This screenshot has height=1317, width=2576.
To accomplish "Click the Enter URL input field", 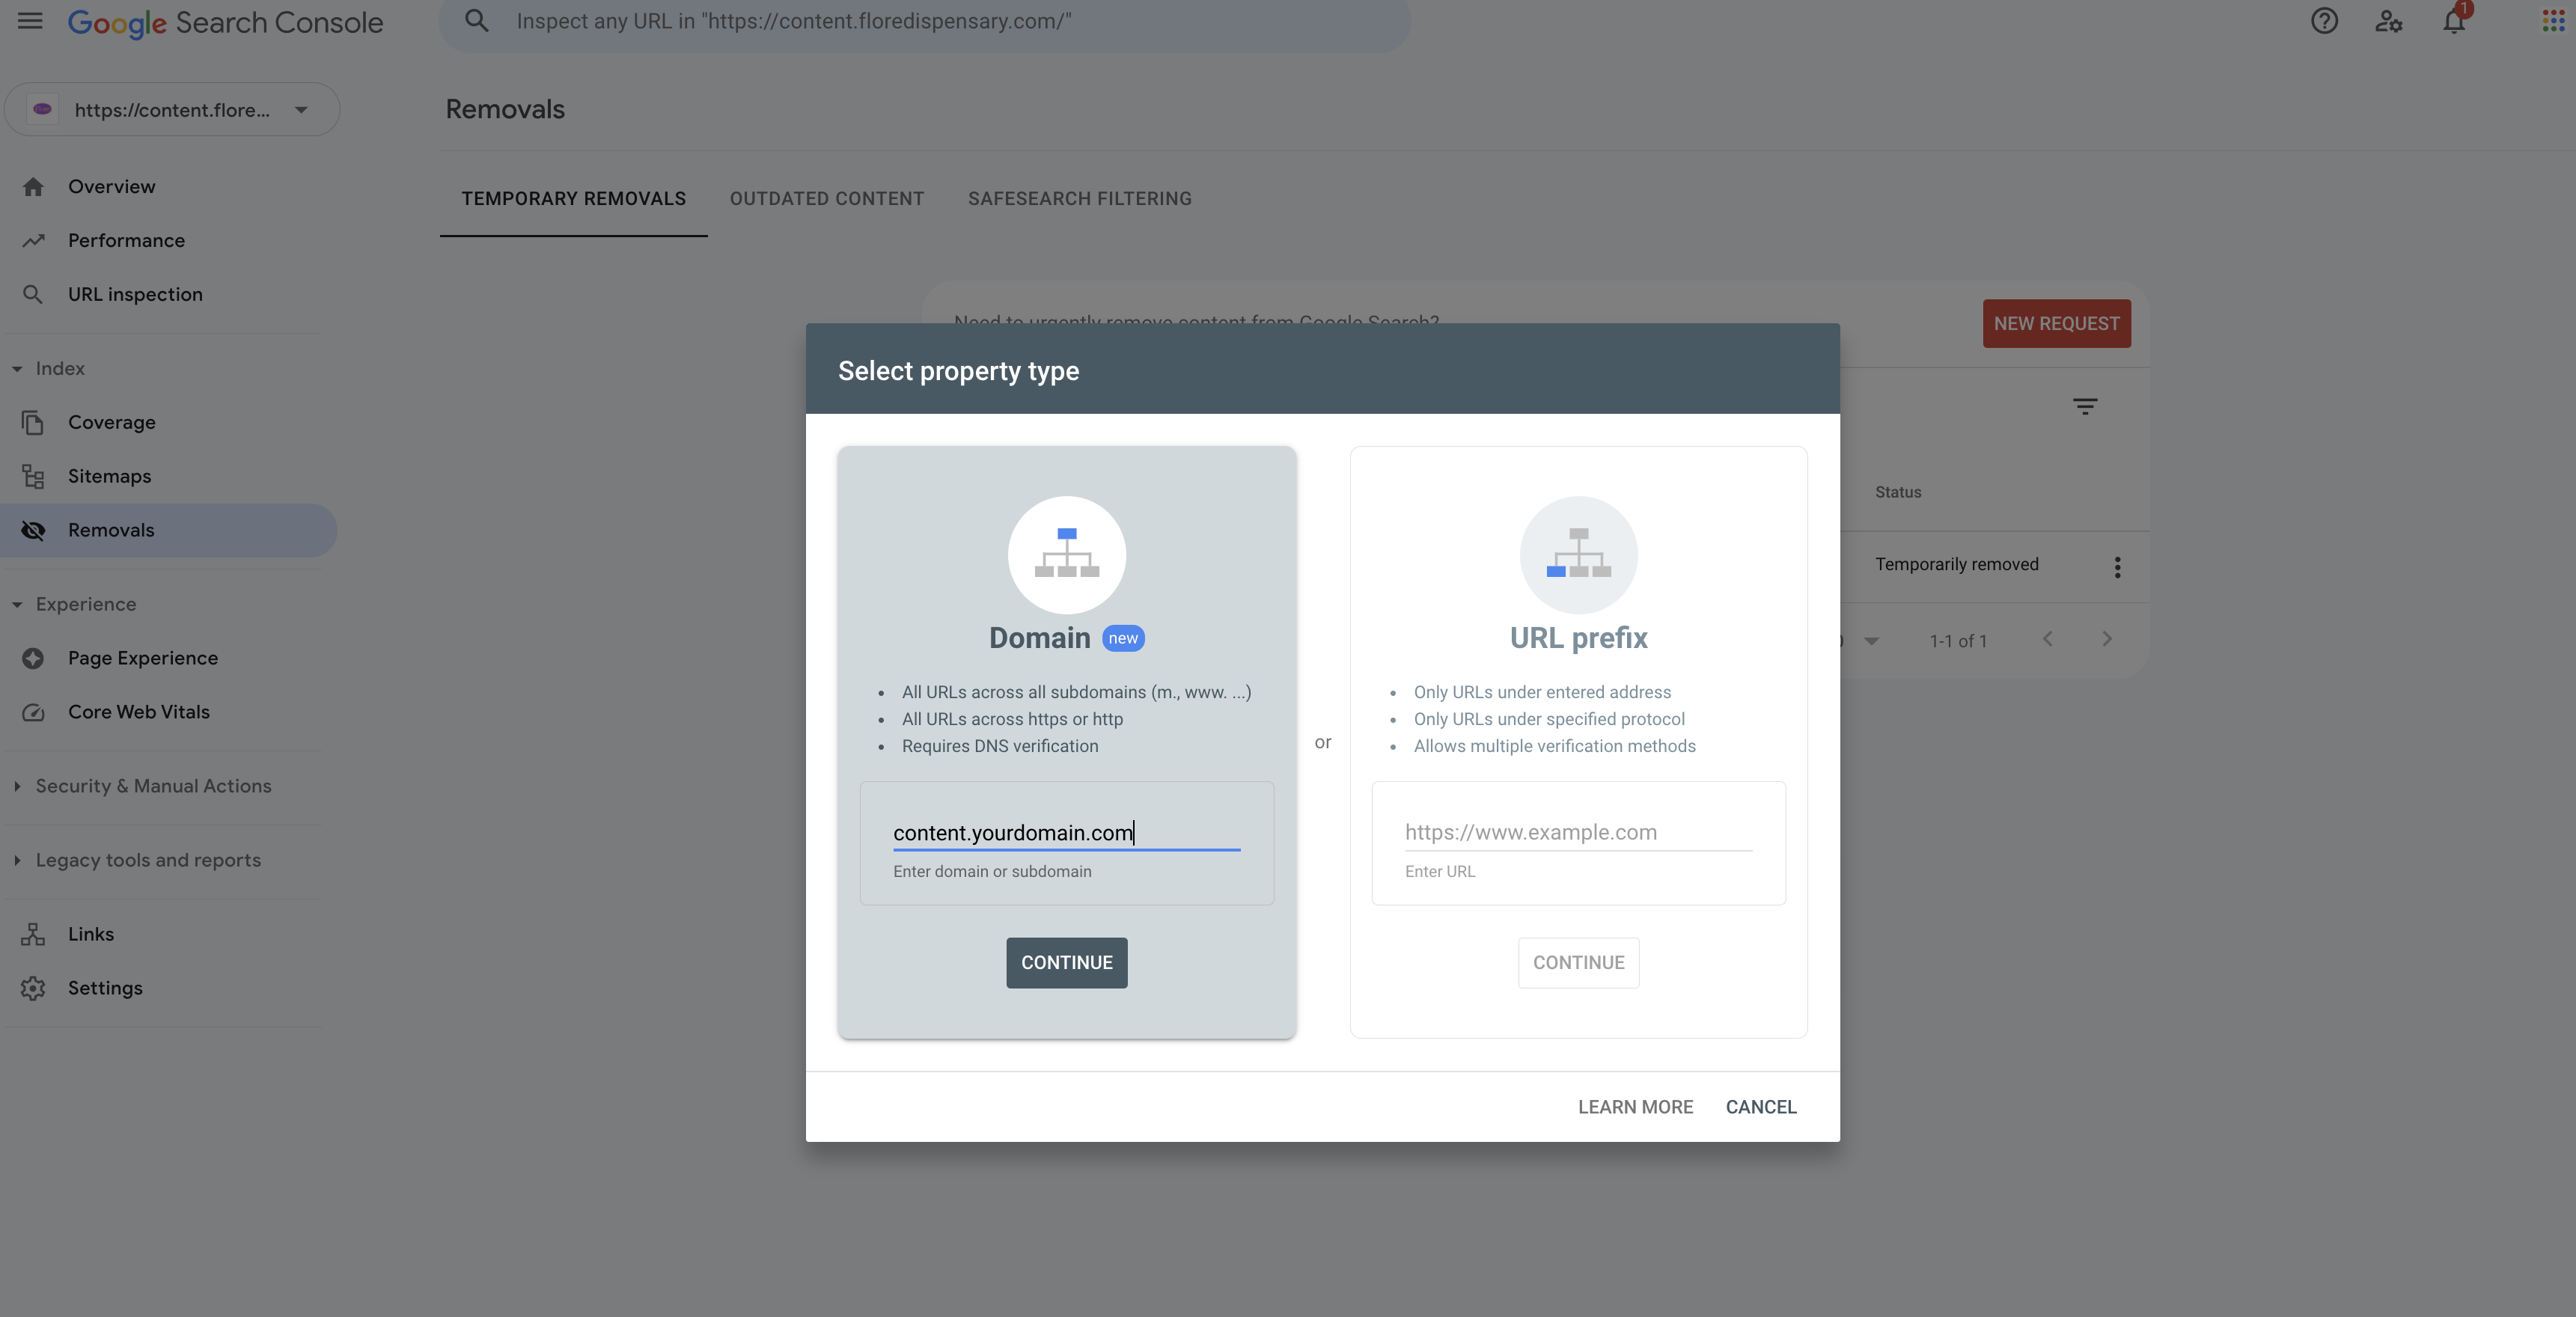I will coord(1577,832).
